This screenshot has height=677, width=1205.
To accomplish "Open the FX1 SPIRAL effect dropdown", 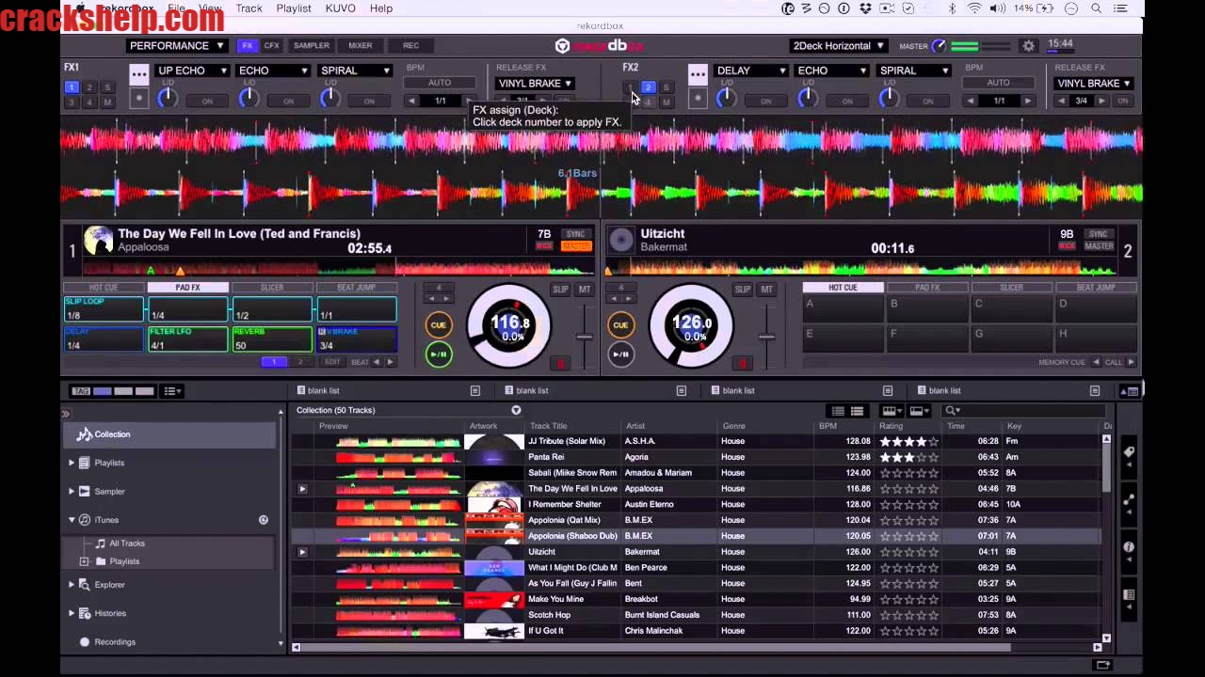I will click(355, 71).
